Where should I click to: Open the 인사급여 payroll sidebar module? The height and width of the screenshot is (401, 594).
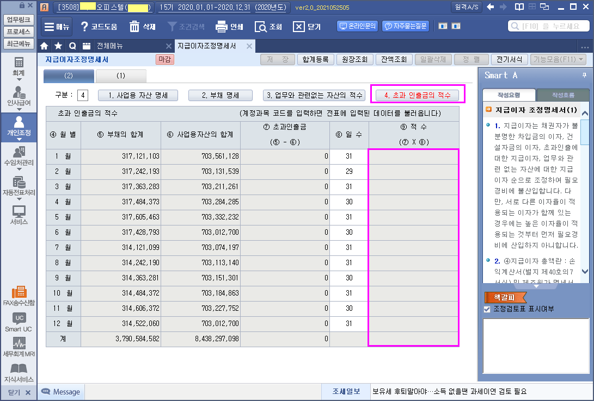click(x=19, y=96)
